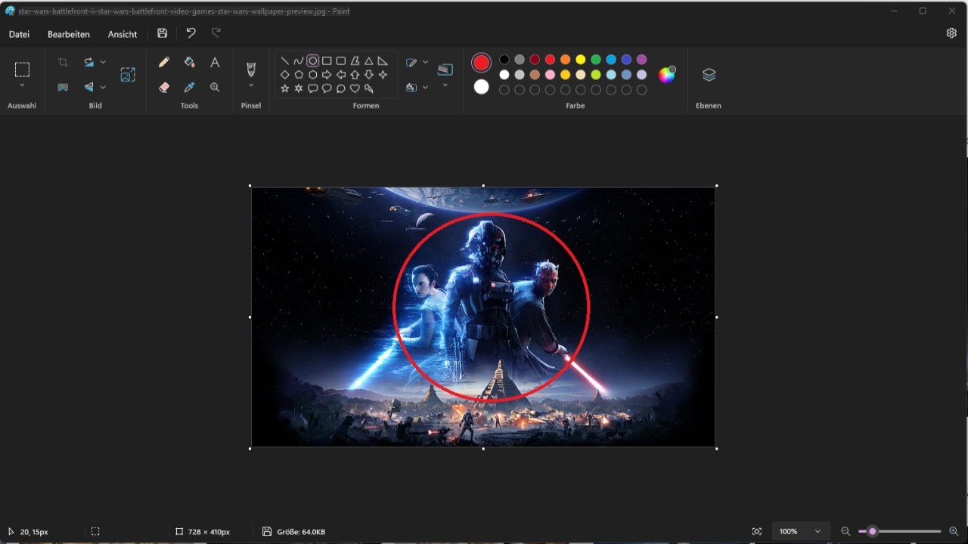
Task: Open the shape fill dropdown
Action: click(x=417, y=87)
